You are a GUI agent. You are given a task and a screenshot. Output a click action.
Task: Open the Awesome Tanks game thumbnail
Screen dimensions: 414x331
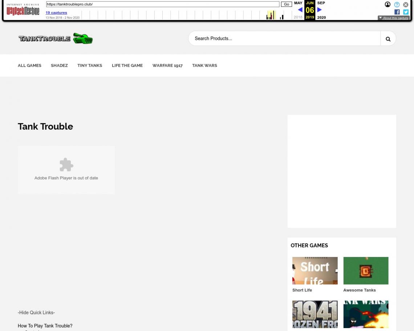pyautogui.click(x=366, y=271)
